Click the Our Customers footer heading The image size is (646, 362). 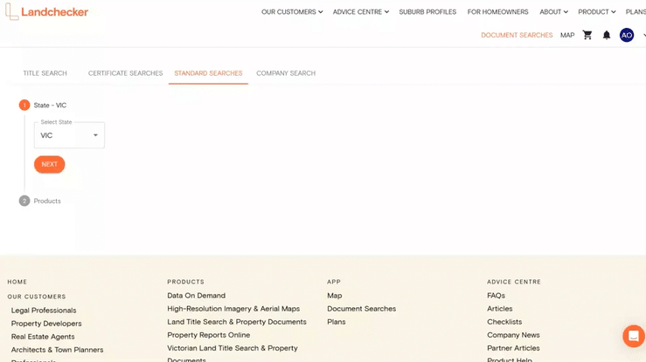(x=36, y=297)
